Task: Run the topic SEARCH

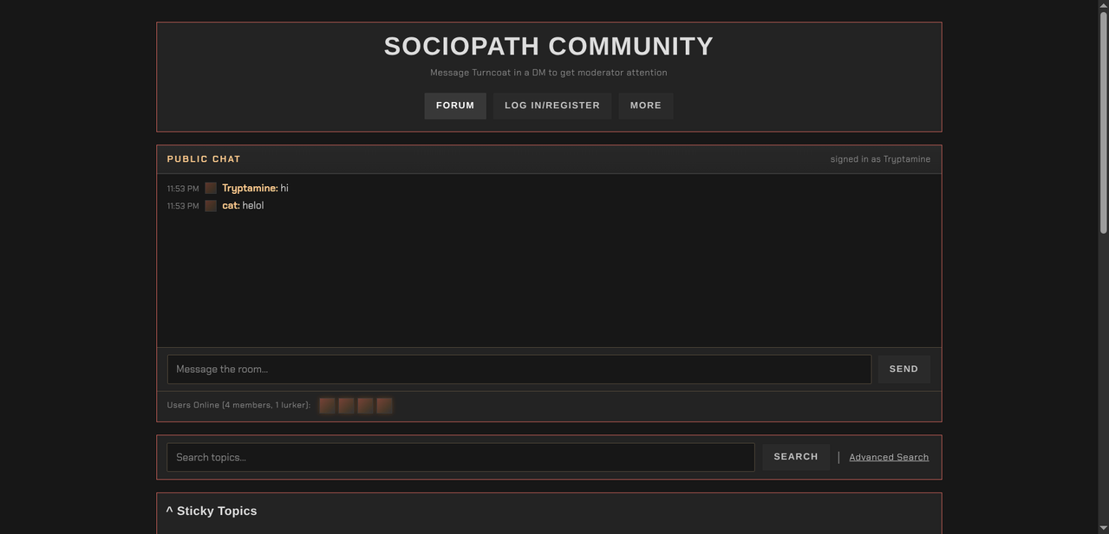Action: [796, 457]
